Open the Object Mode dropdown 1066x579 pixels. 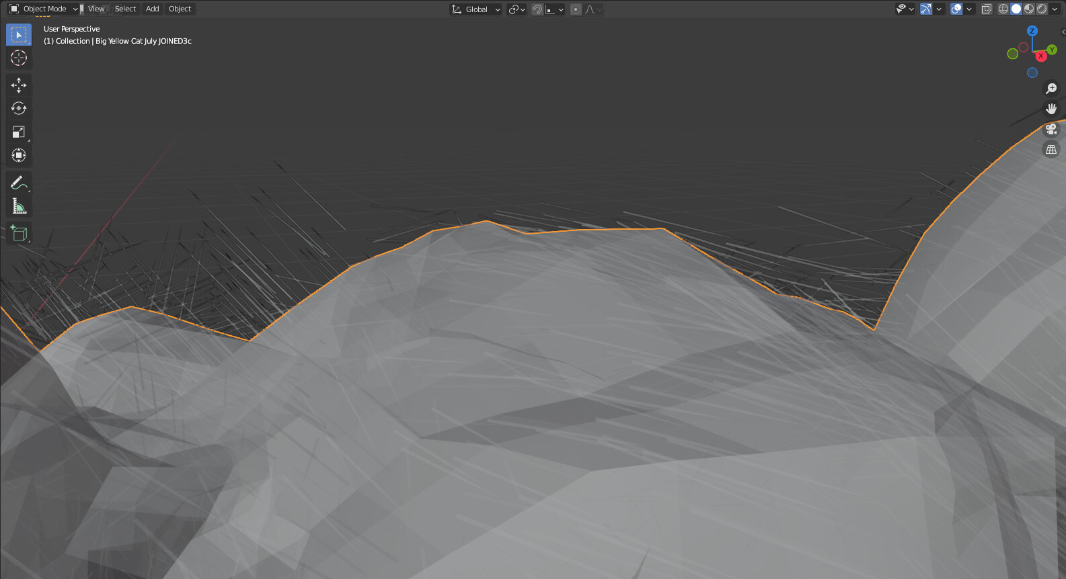point(43,9)
